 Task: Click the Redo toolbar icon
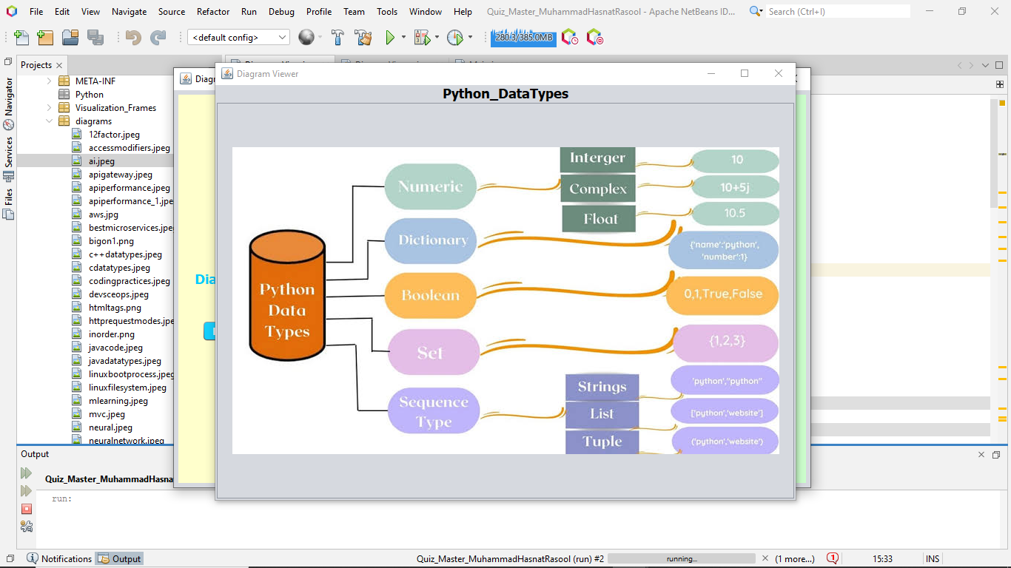click(x=158, y=38)
